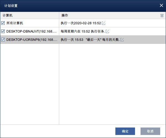
Task: Edit the 最后一天 每月的天数 schedule
Action: [x=122, y=40]
